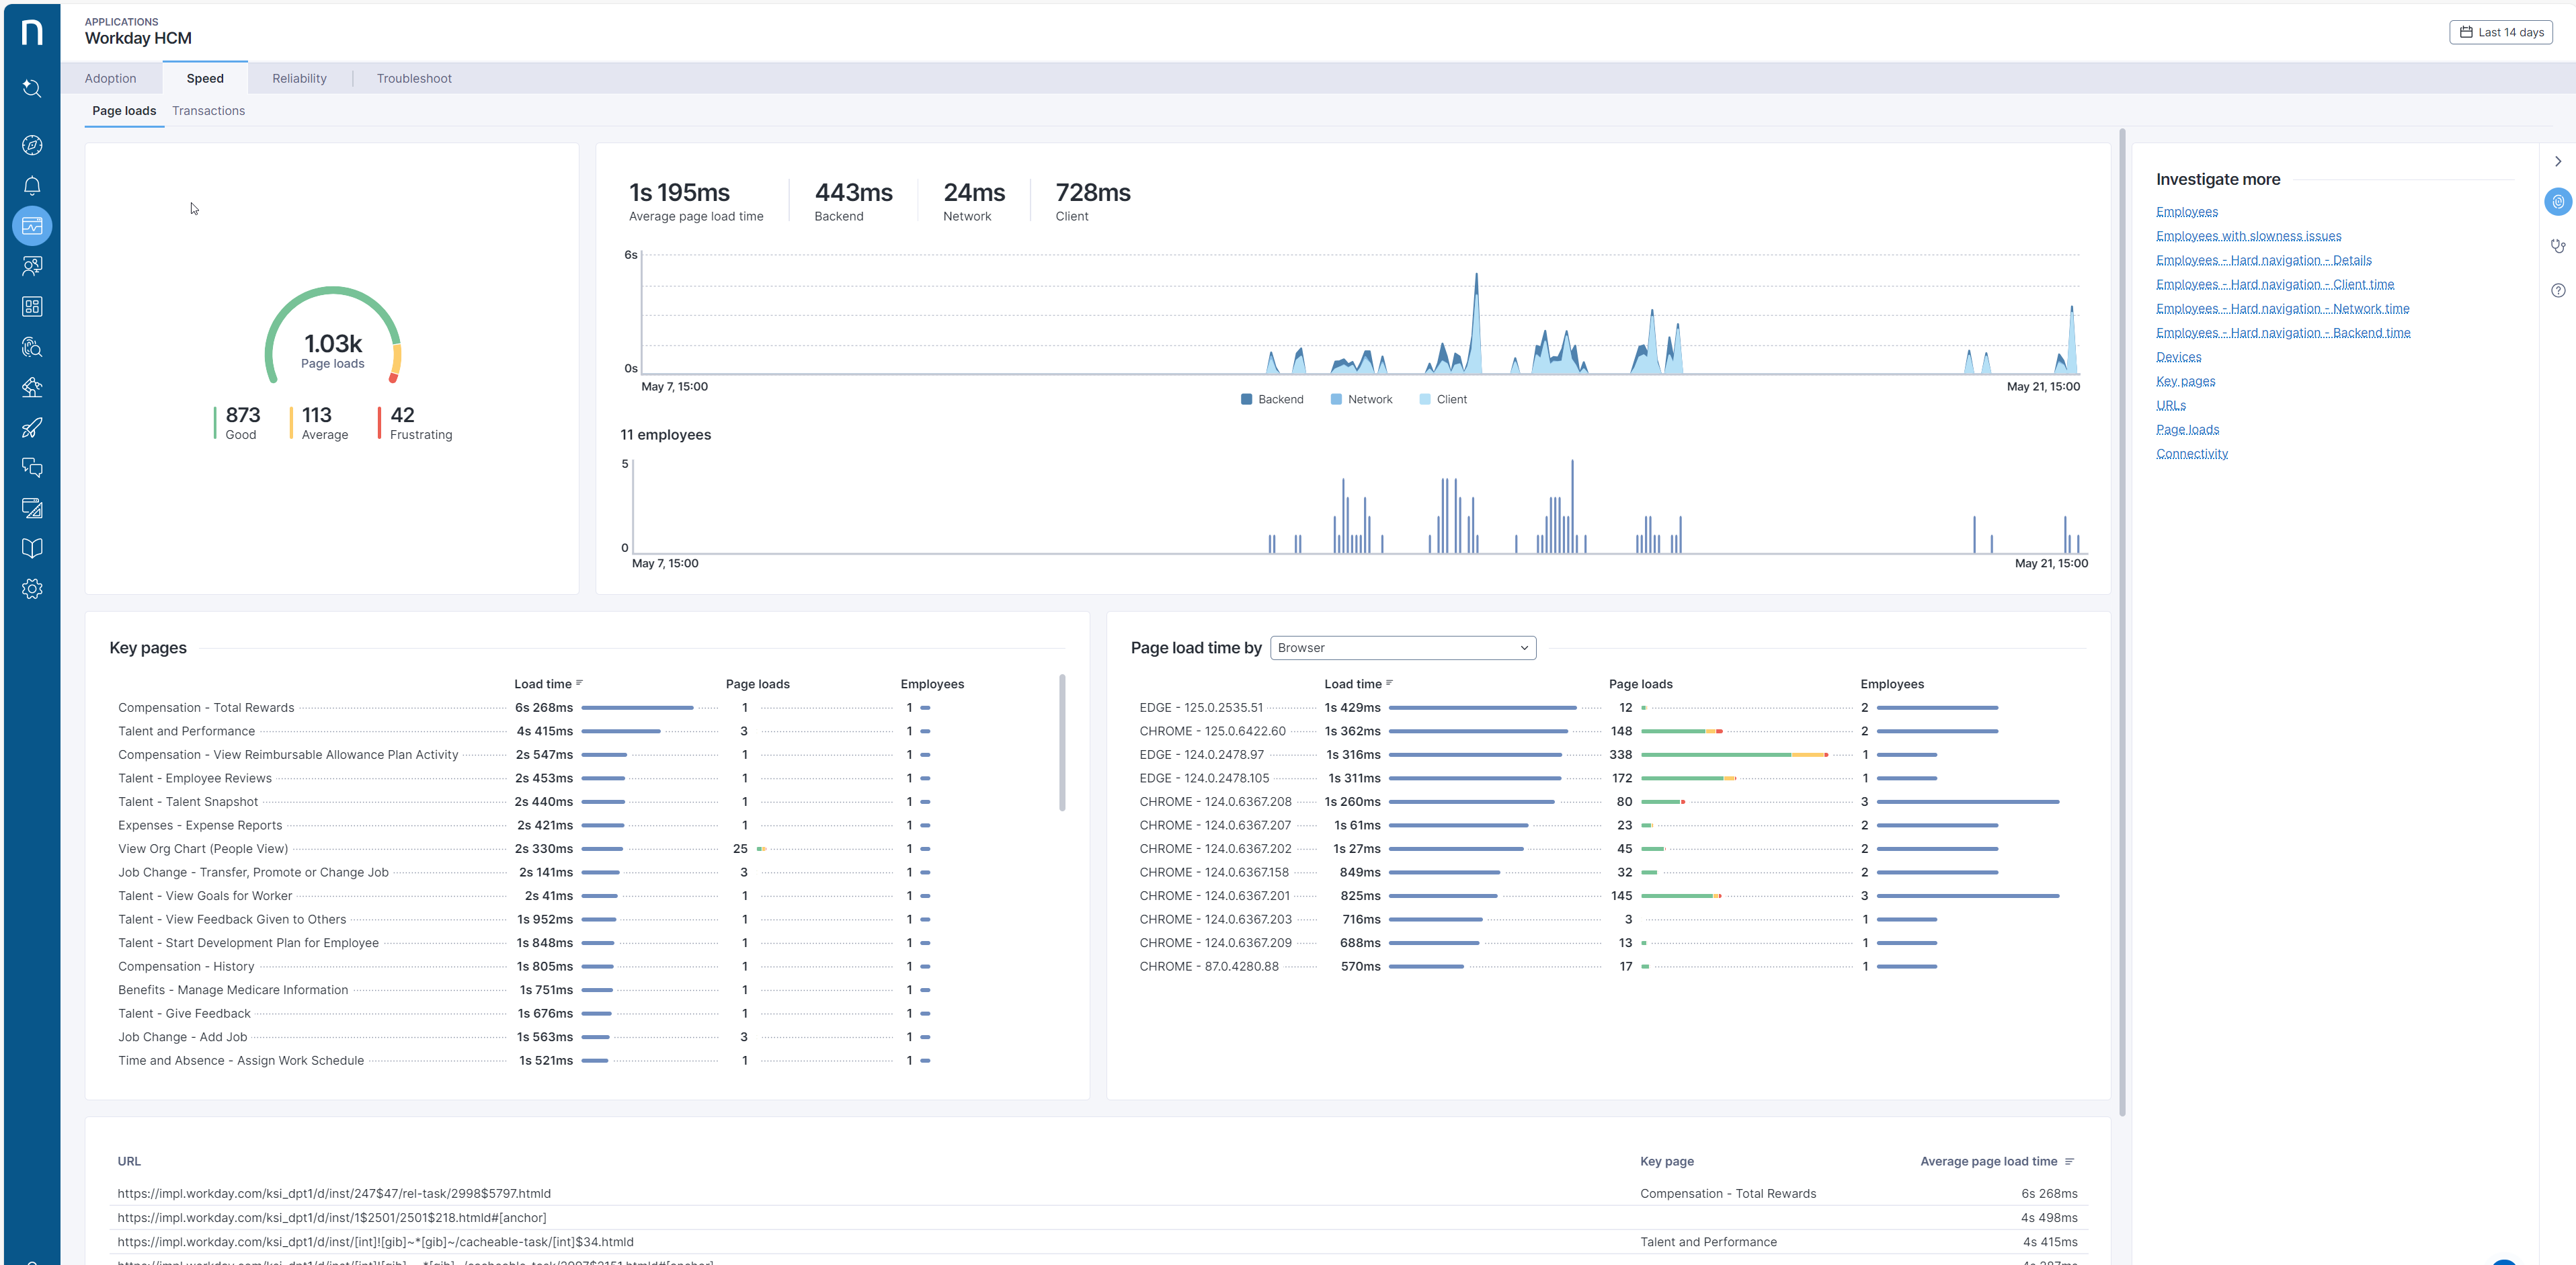The height and width of the screenshot is (1265, 2576).
Task: Select 'CHROME - 87.0.4280.88' browser row
Action: 1600,967
